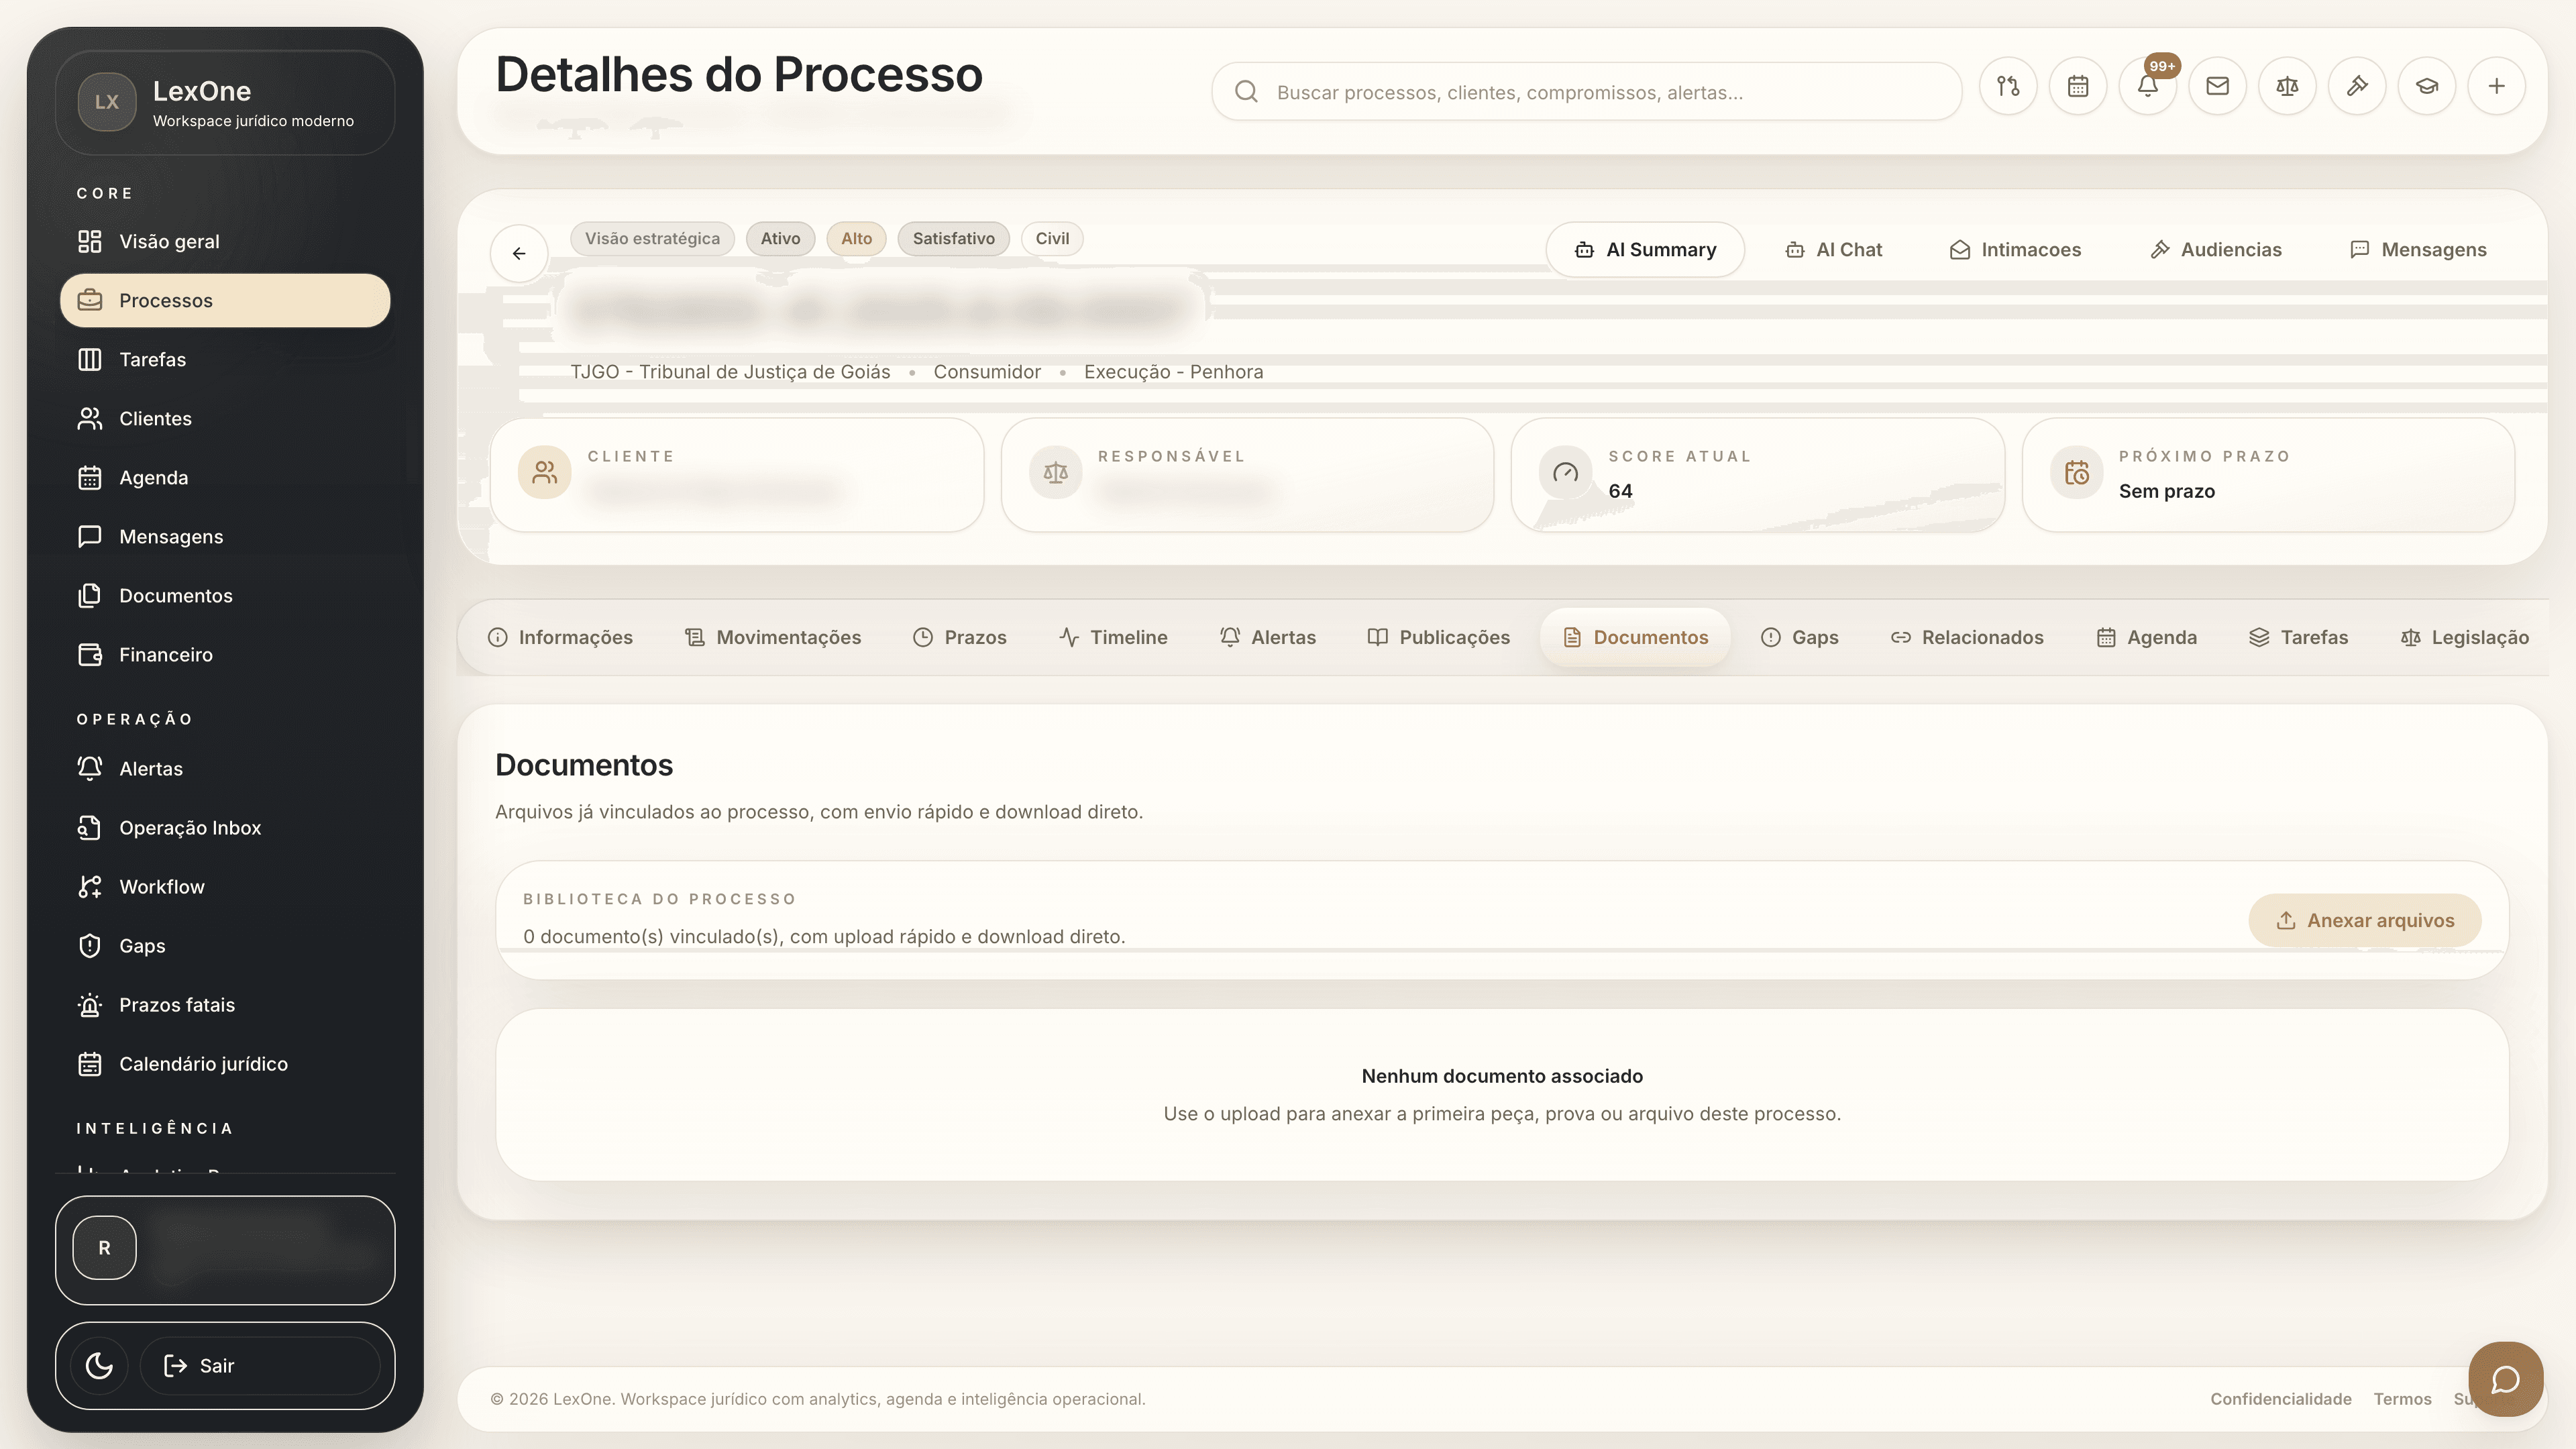This screenshot has height=1449, width=2576.
Task: Click the scales of justice icon top right
Action: 2287,86
